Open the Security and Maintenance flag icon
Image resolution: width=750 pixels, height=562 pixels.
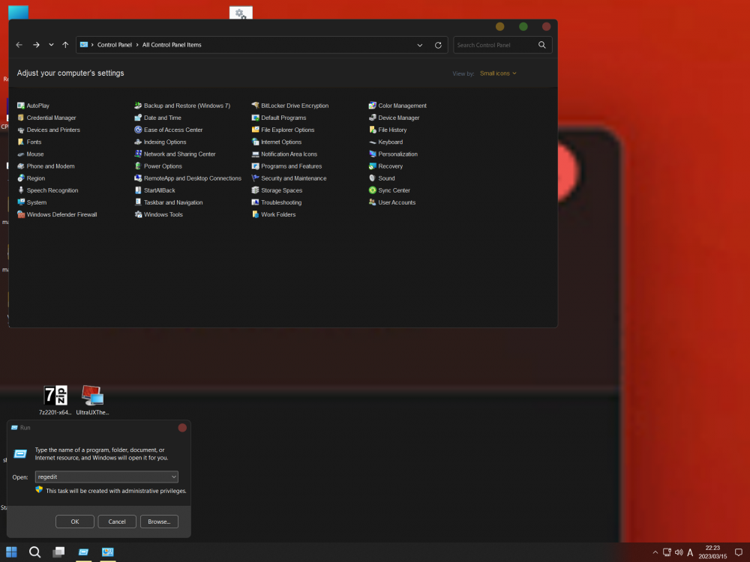coord(255,178)
